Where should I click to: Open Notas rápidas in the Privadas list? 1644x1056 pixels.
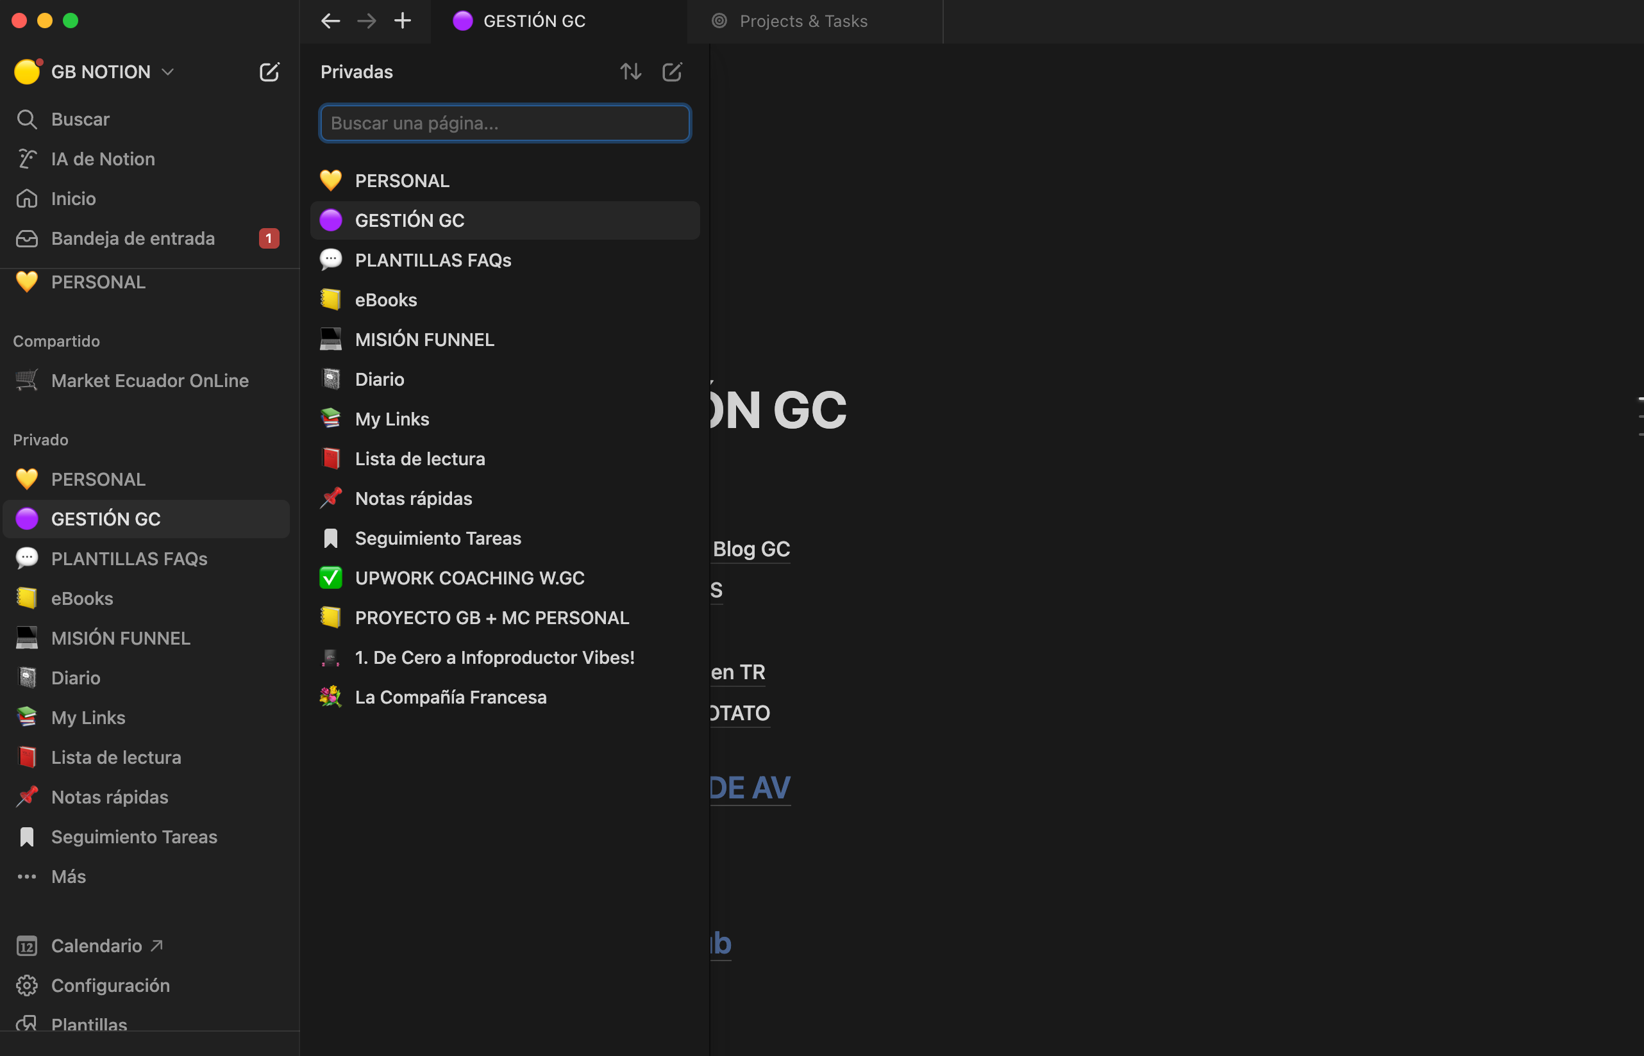tap(505, 499)
